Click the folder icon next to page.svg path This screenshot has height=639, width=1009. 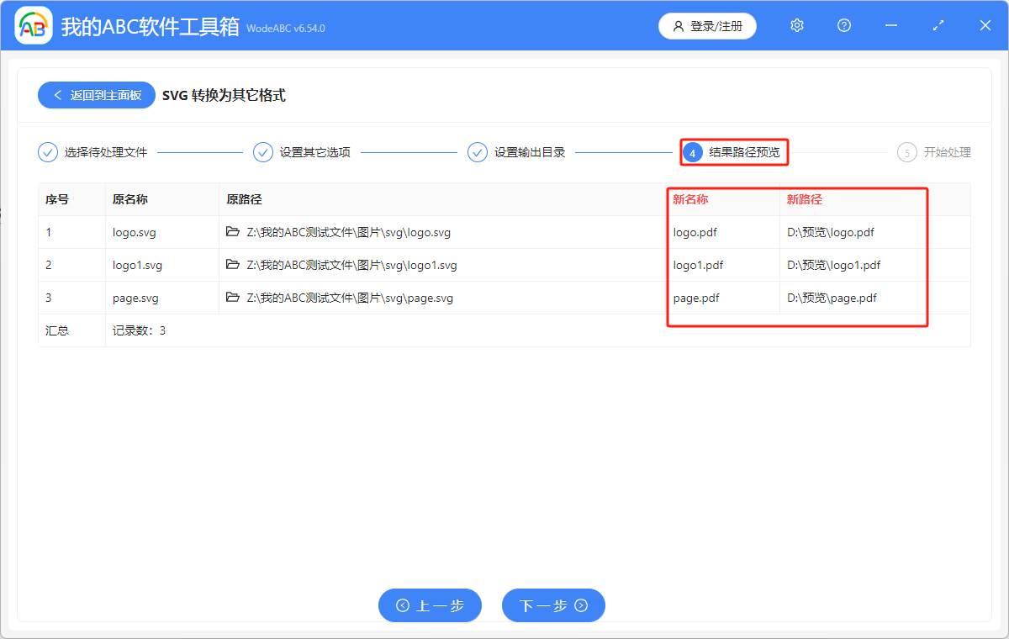[x=234, y=298]
